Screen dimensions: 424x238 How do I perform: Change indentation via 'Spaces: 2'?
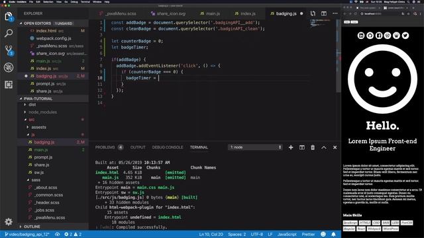tap(237, 234)
